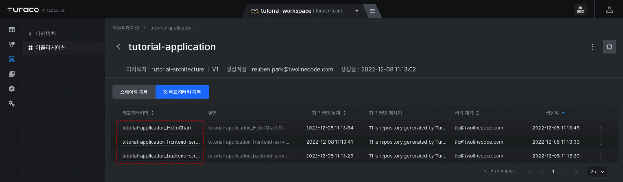623x182 pixels.
Task: Select the 깃 리포지터리 목록 tab
Action: [x=182, y=91]
